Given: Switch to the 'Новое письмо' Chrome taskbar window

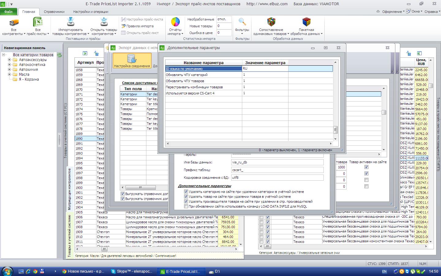Looking at the screenshot, I should (x=84, y=271).
